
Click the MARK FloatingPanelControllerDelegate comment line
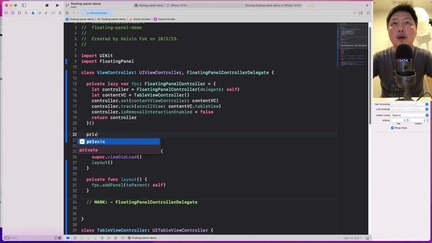142,202
